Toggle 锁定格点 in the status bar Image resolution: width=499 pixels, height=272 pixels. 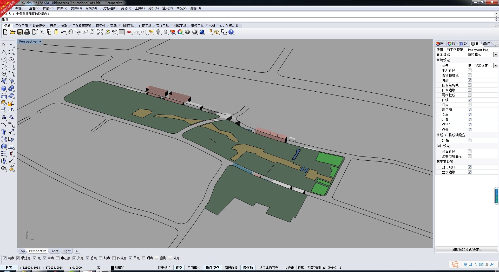[164, 268]
